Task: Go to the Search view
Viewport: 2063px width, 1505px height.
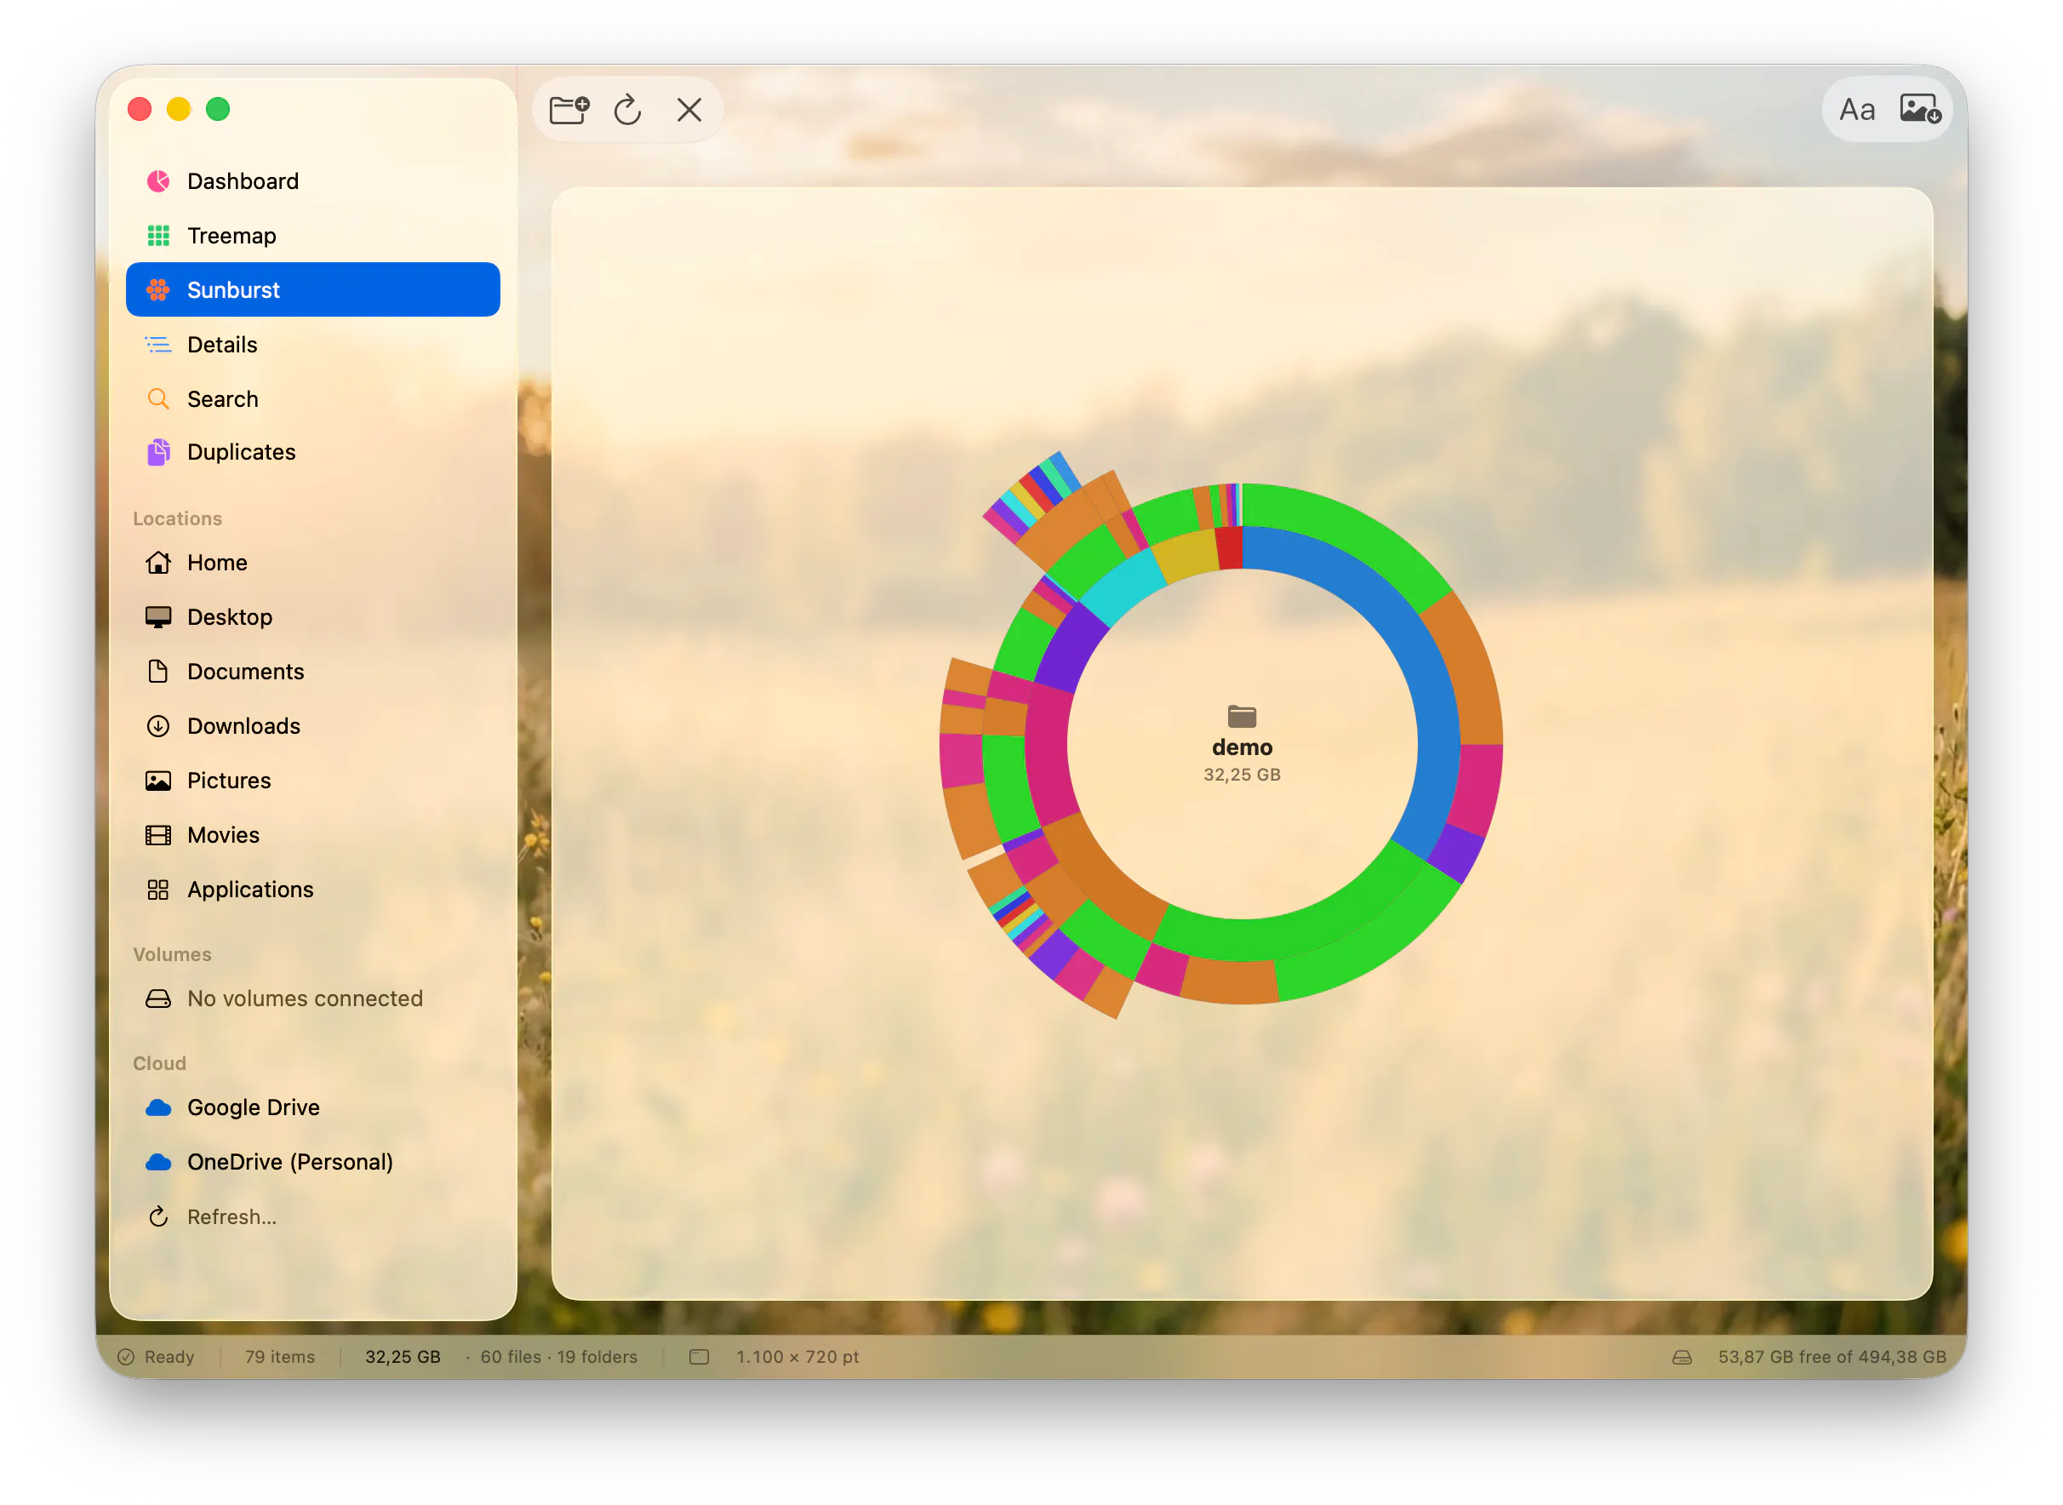Action: click(312, 399)
